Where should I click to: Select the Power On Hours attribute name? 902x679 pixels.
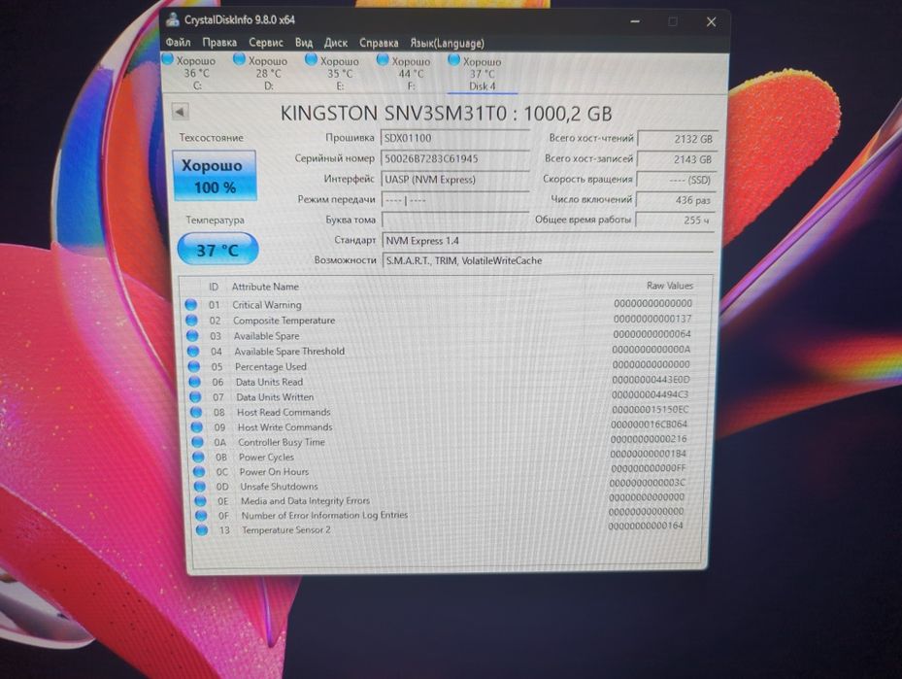(275, 472)
